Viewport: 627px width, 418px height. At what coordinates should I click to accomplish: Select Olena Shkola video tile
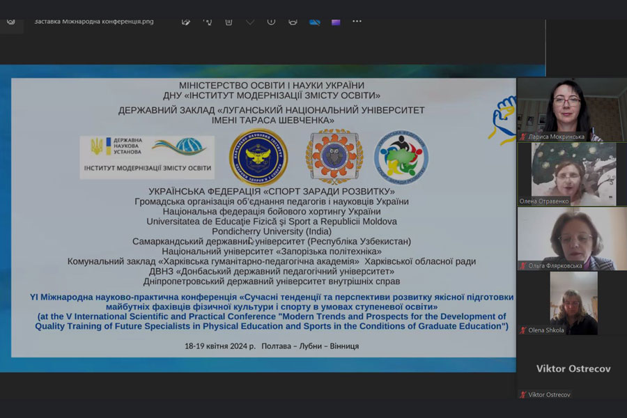[572, 303]
